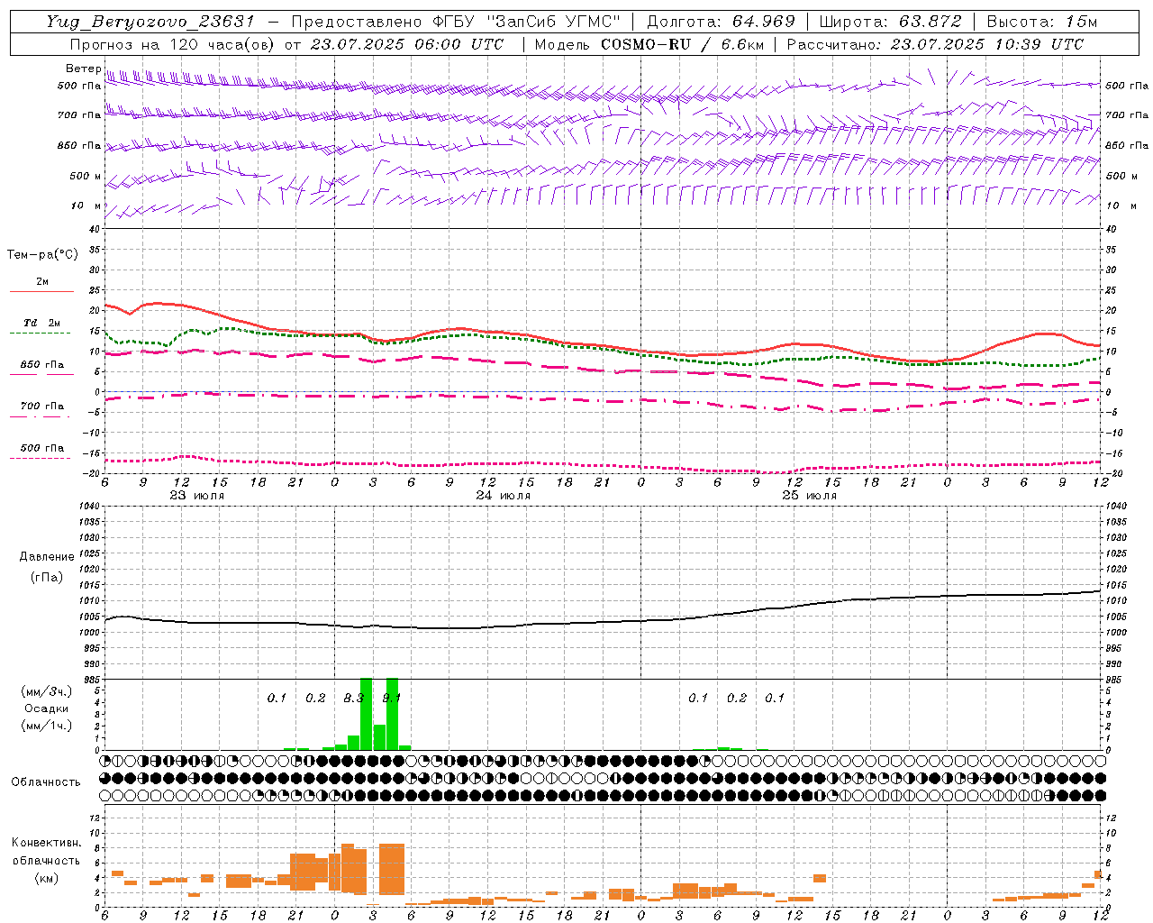
Task: Click the "Td 2м" dew point legend entry
Action: [x=42, y=323]
